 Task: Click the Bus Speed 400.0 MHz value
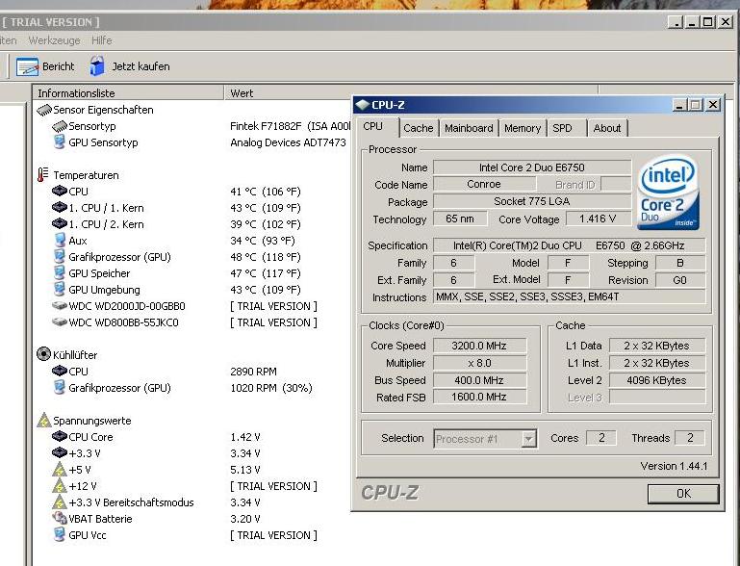pos(479,380)
